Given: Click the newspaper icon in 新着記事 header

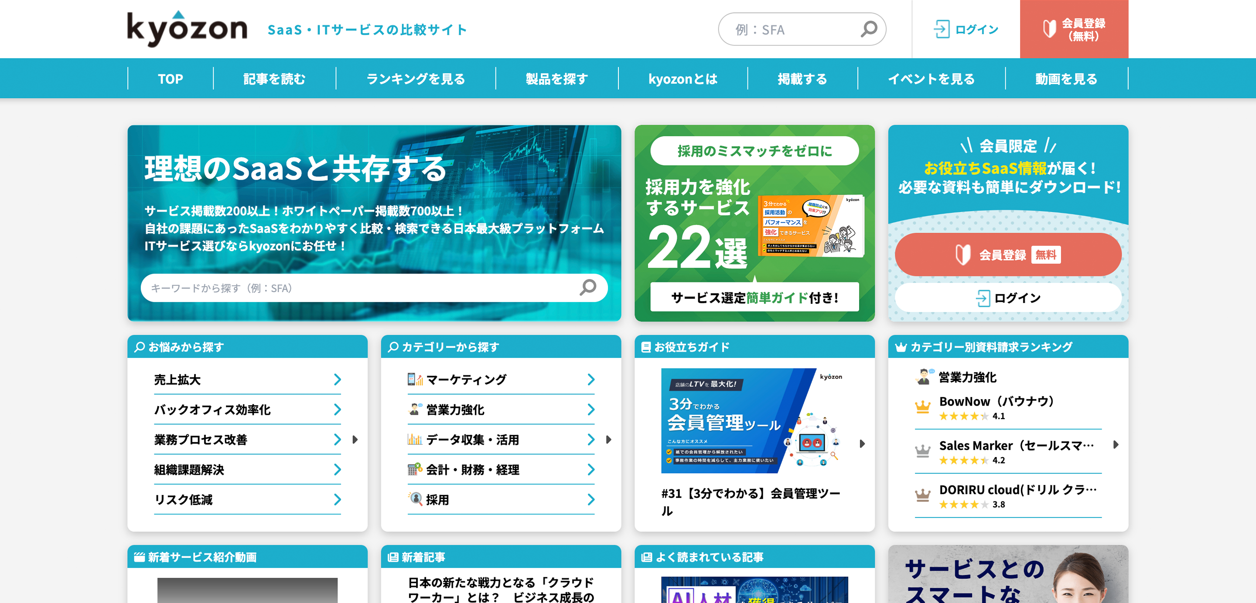Looking at the screenshot, I should [393, 557].
